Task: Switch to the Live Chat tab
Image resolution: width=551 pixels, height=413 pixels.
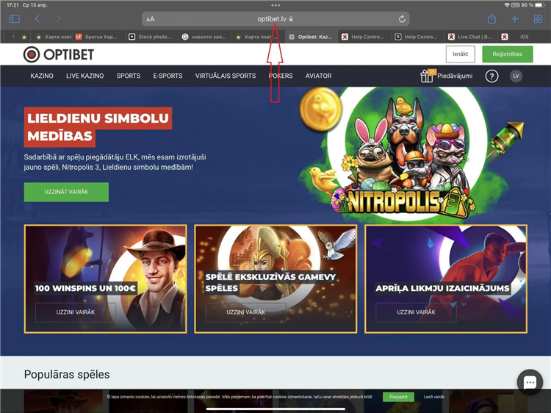Action: tap(471, 37)
